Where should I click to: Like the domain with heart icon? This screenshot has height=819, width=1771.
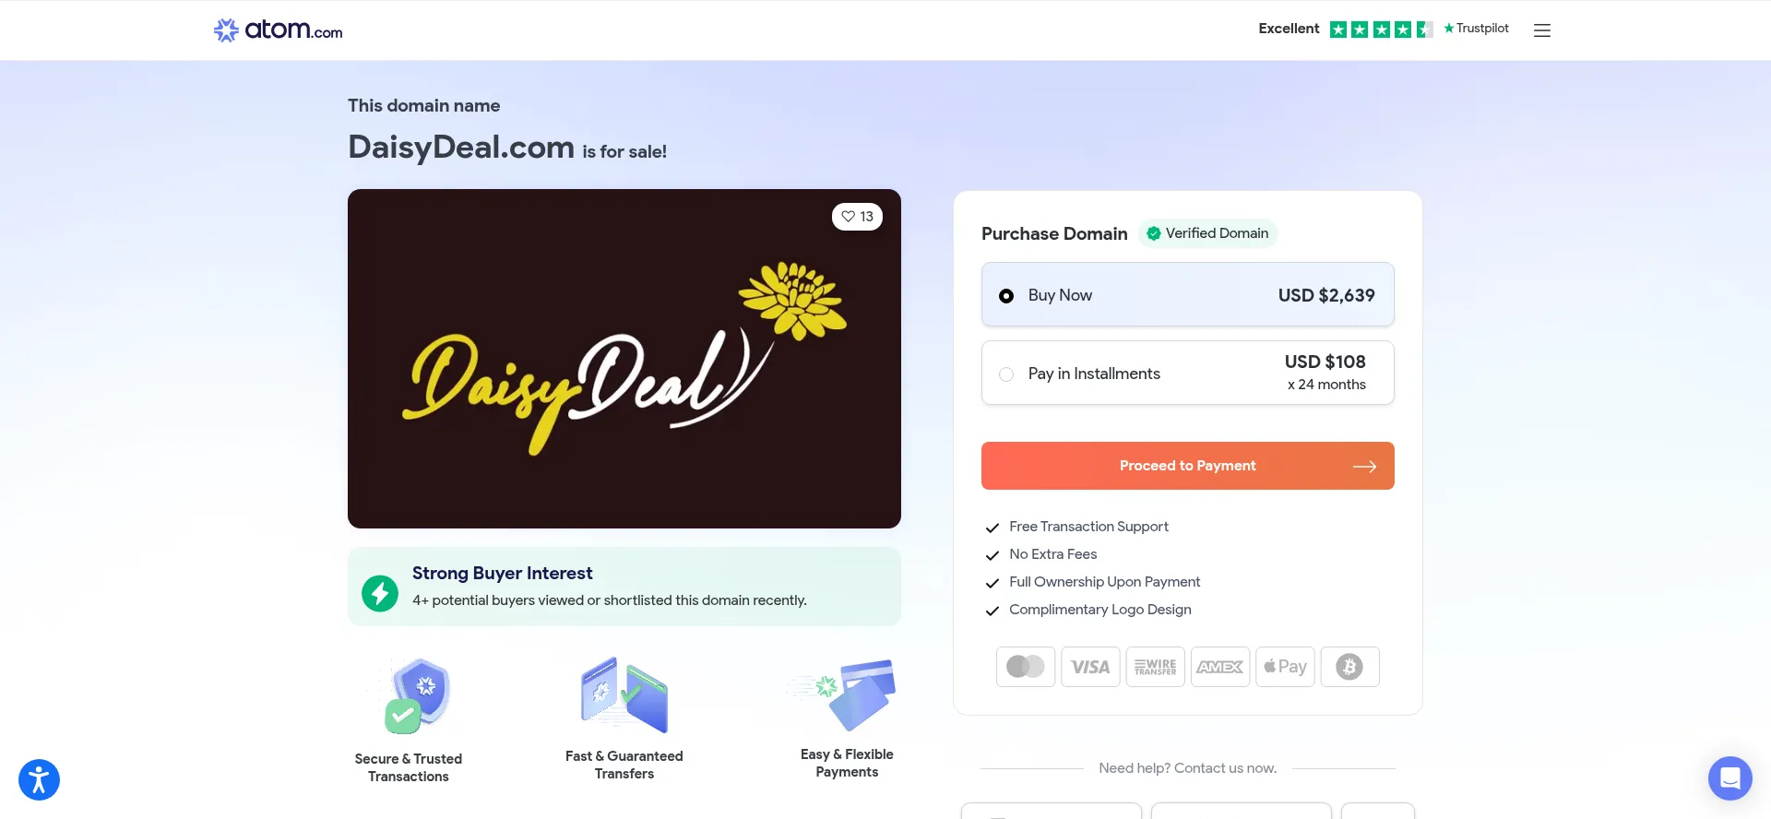tap(857, 217)
